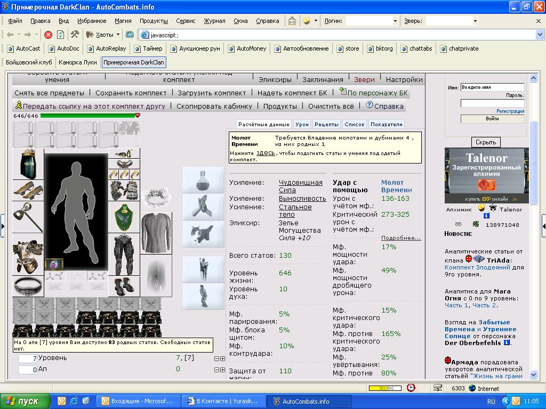The width and height of the screenshot is (546, 409).
Task: Click the cat animal slot
Action: [203, 234]
